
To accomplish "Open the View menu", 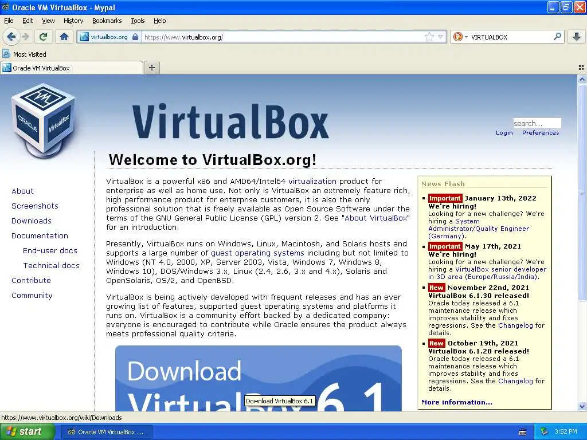I will point(48,21).
